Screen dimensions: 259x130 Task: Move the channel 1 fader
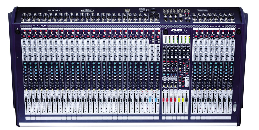(x=26, y=100)
